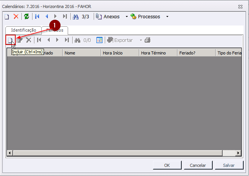Click the Salvar button
The width and height of the screenshot is (249, 176).
tap(229, 165)
